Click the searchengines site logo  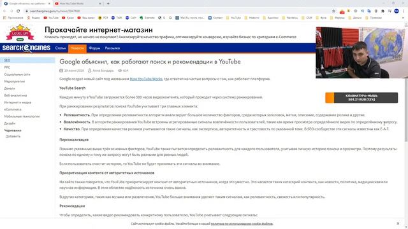[26, 48]
